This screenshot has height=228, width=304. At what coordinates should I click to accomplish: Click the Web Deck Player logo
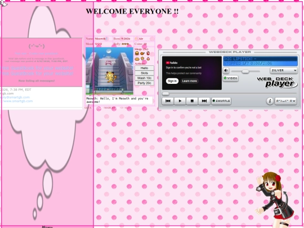point(277,82)
